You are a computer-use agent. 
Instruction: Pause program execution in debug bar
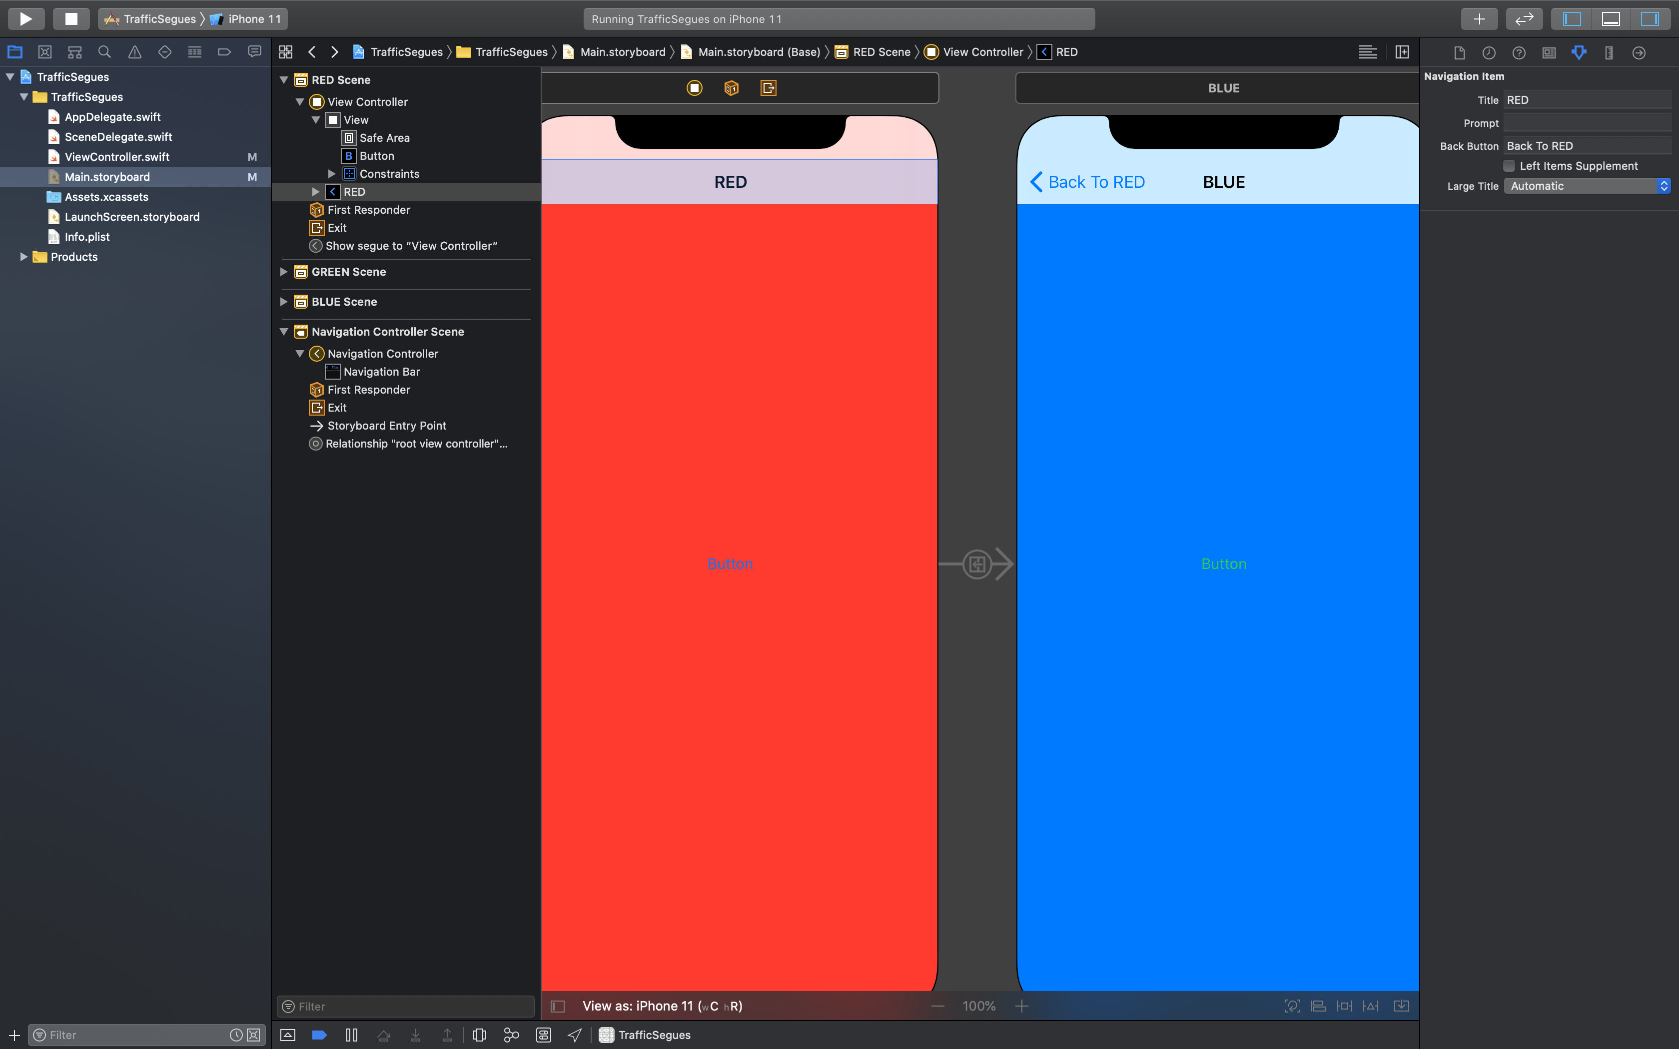tap(352, 1035)
